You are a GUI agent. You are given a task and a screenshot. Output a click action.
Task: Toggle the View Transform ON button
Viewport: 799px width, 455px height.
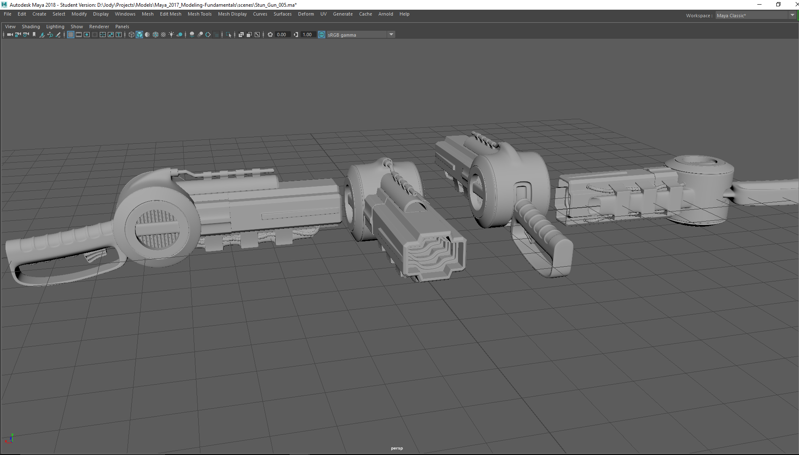tap(322, 35)
